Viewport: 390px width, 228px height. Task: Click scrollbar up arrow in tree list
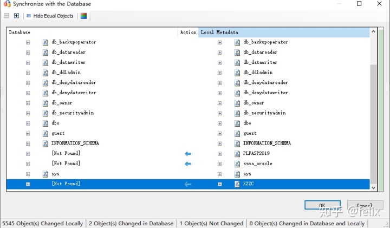[x=373, y=31]
